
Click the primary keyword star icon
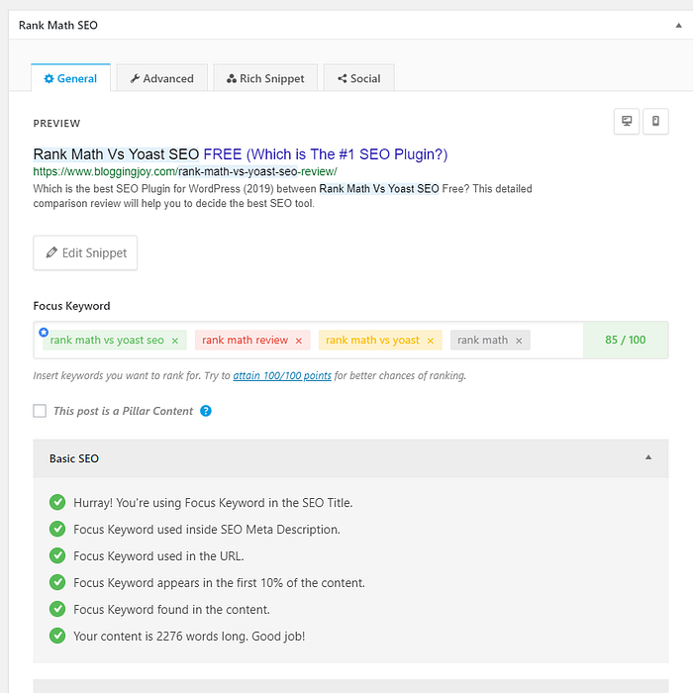(x=44, y=332)
